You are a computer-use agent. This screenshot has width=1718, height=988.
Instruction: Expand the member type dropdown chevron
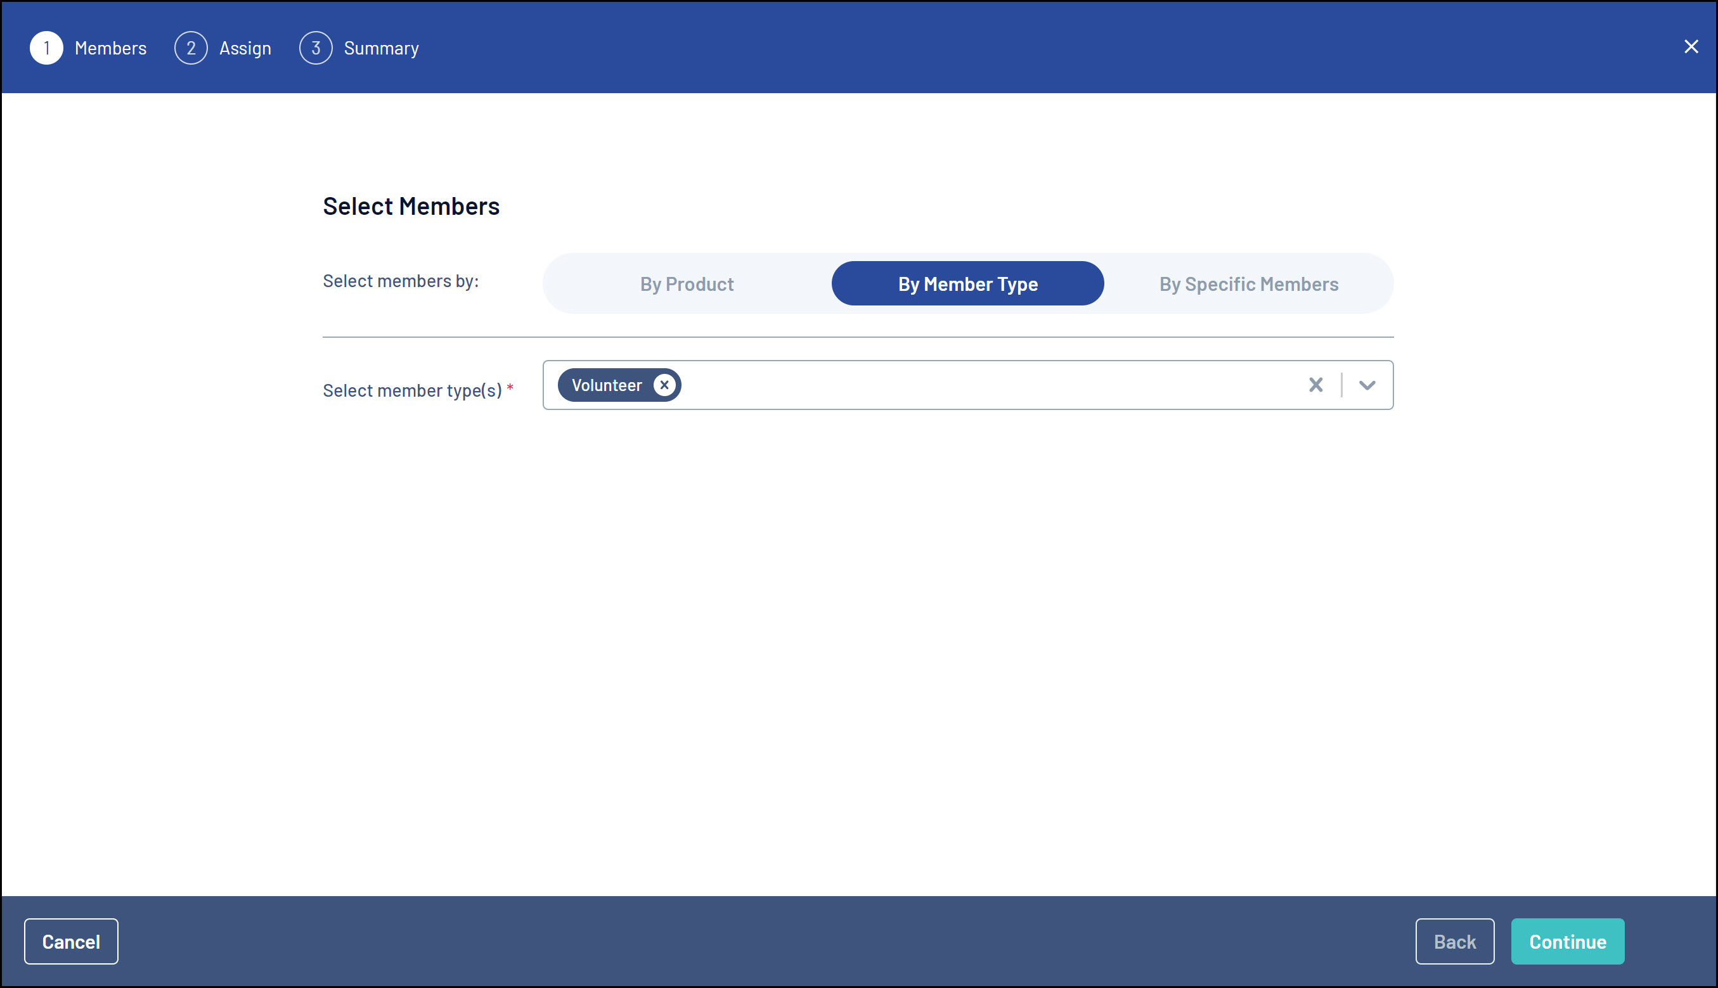[x=1367, y=385]
